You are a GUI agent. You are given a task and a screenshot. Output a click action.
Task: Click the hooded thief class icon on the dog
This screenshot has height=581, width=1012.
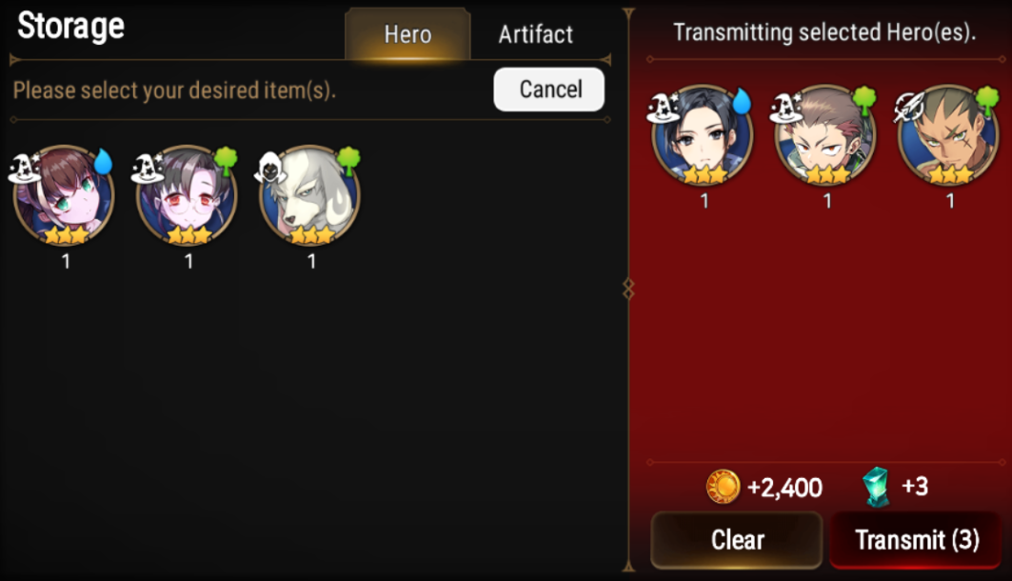coord(269,168)
